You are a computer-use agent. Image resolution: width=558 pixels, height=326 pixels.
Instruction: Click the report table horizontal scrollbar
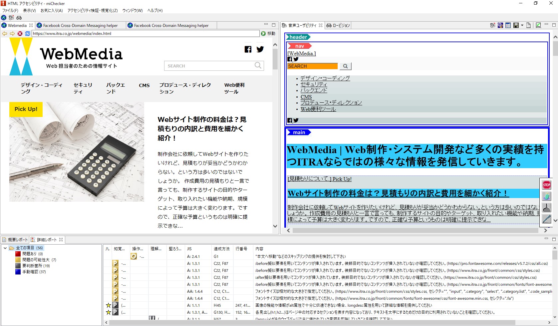click(x=312, y=323)
